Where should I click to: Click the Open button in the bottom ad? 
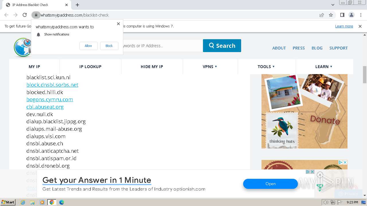(270, 184)
